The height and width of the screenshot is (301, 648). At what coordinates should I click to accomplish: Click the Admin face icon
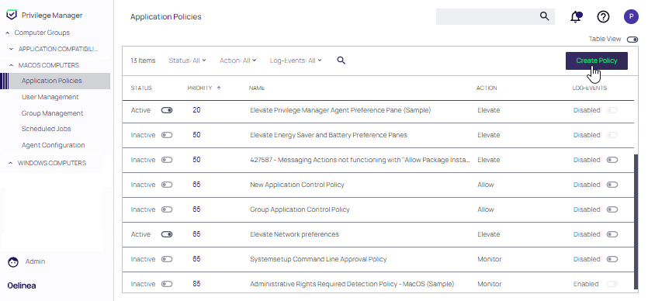13,261
